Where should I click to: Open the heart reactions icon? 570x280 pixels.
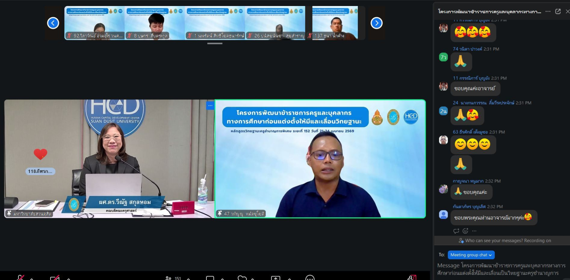pyautogui.click(x=242, y=278)
